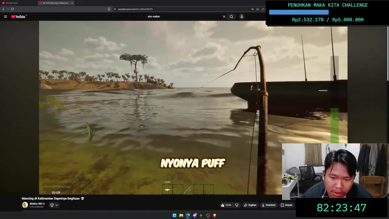Open Brave browser from taskbar
The image size is (389, 219).
point(215,215)
